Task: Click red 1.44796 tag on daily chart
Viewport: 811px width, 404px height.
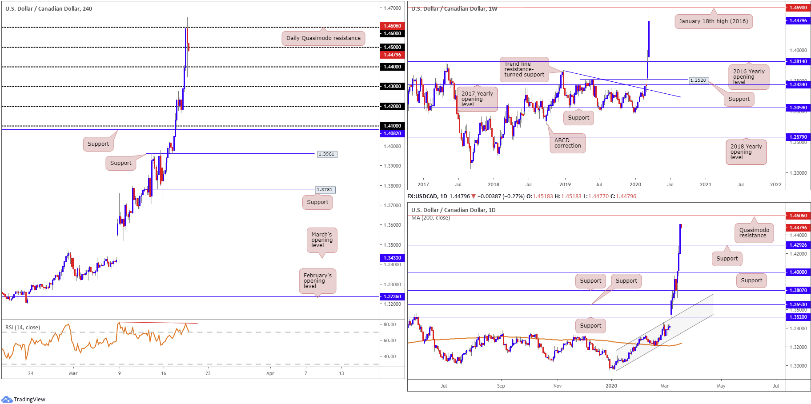Action: coord(798,228)
